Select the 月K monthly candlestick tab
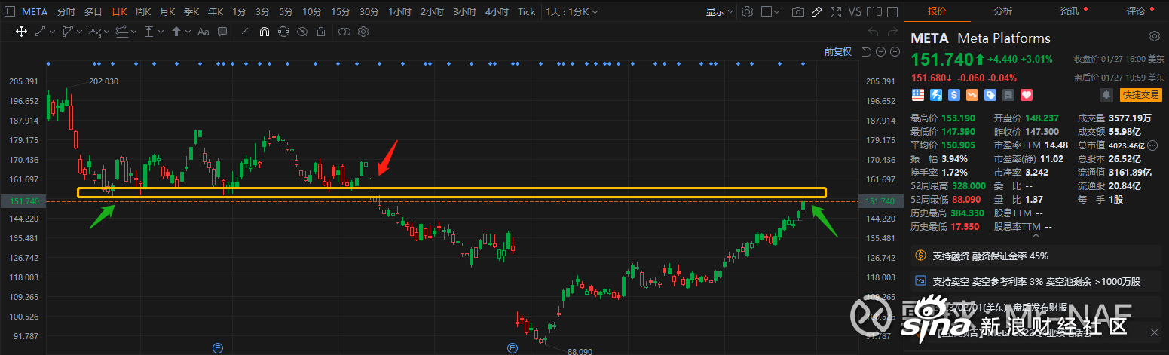Viewport: 1169px width, 355px height. 167,11
